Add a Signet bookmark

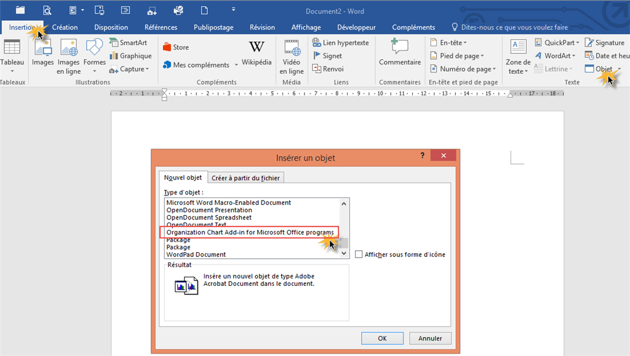(x=327, y=56)
